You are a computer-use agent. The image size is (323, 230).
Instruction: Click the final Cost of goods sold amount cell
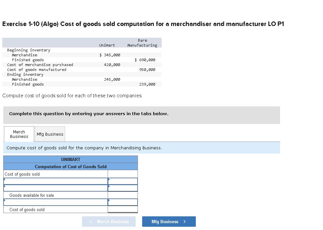[x=123, y=210]
